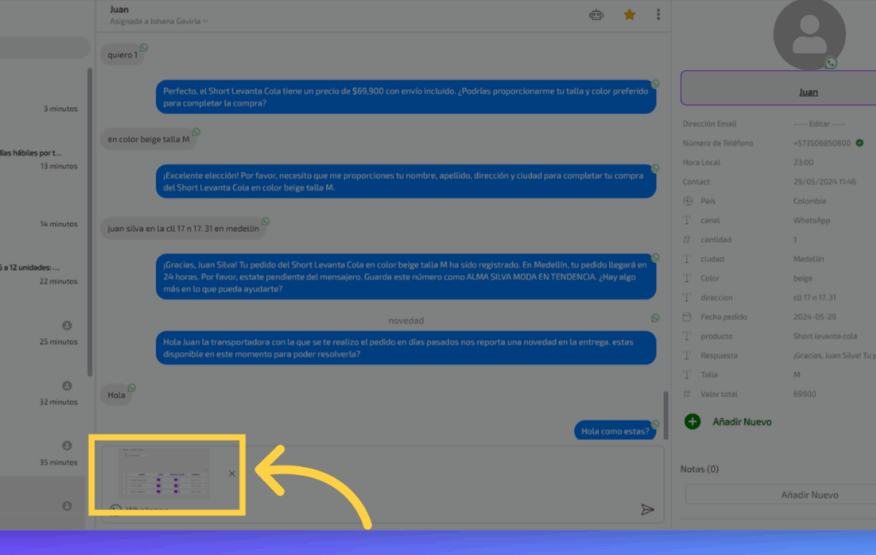Image resolution: width=876 pixels, height=555 pixels.
Task: Click the Juan contact name link
Action: [x=808, y=92]
